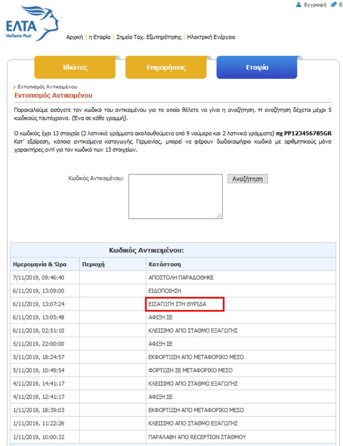Go to Αρχική home link
Screen dimensions: 343x446
[x=75, y=37]
